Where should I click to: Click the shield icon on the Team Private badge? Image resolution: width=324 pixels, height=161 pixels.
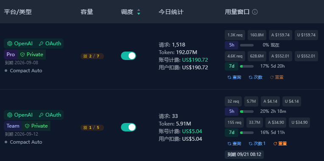27,126
